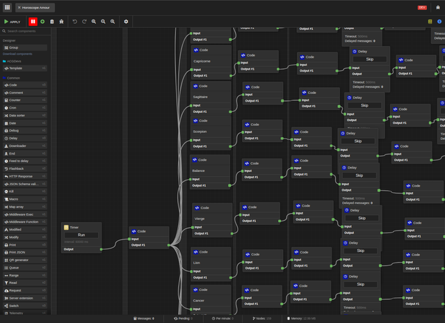This screenshot has width=445, height=323.
Task: Select the Downloader component
Action: click(25, 146)
